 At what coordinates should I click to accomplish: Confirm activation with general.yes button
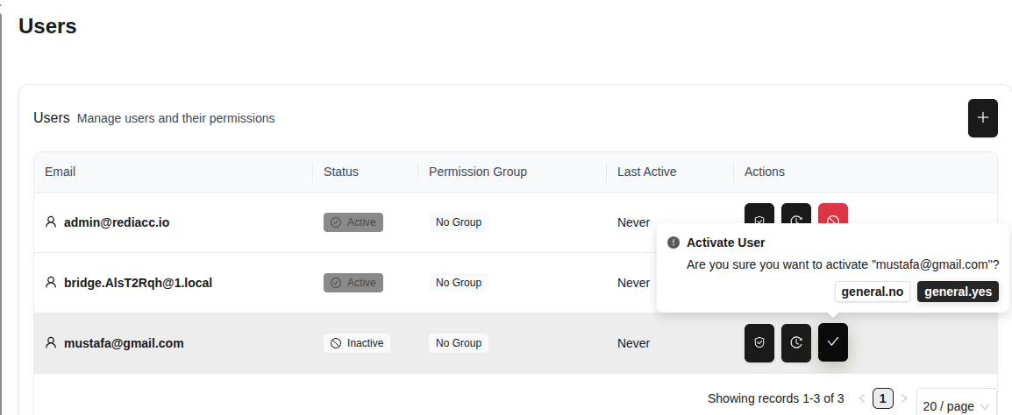[958, 292]
